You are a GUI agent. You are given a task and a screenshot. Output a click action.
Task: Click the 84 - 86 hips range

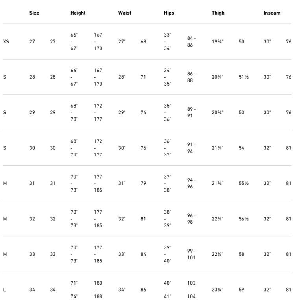coord(192,41)
